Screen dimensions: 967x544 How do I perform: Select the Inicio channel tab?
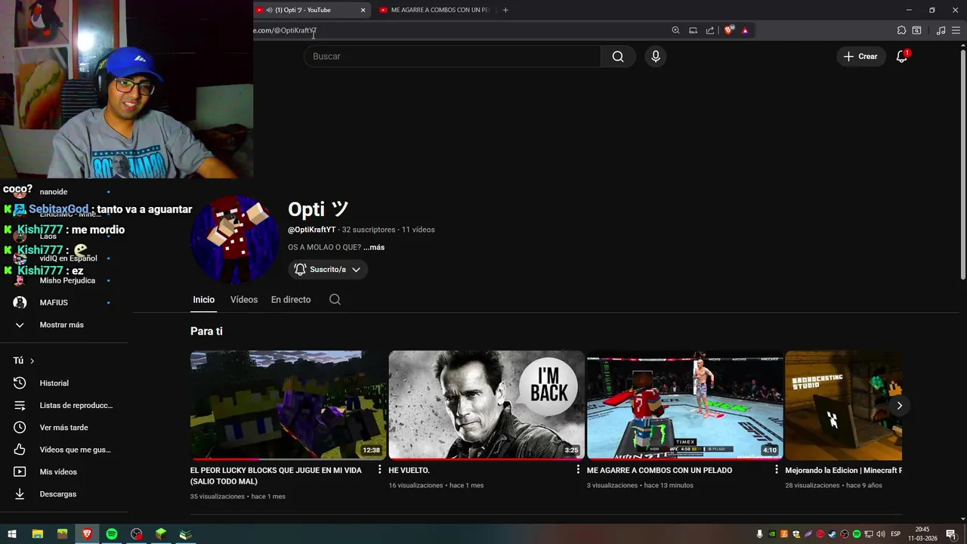[203, 300]
